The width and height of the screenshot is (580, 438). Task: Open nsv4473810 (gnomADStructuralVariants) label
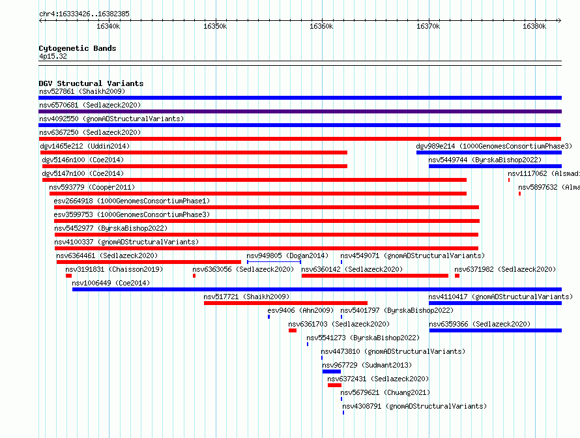(x=393, y=351)
